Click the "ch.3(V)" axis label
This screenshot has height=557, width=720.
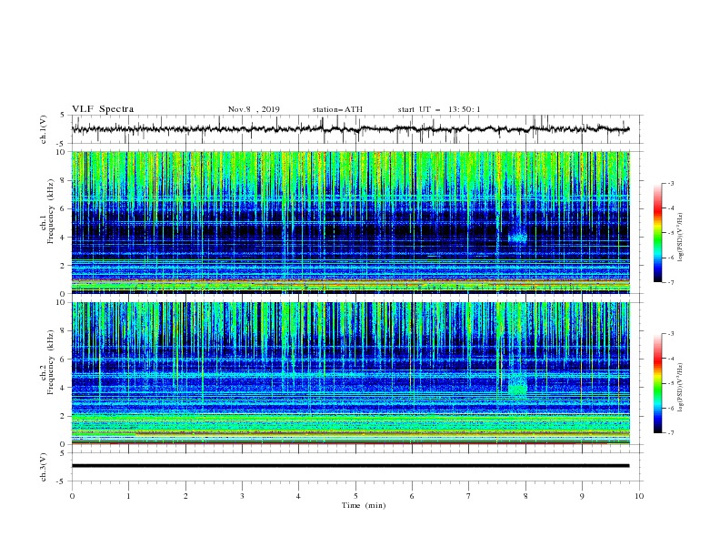pyautogui.click(x=44, y=467)
